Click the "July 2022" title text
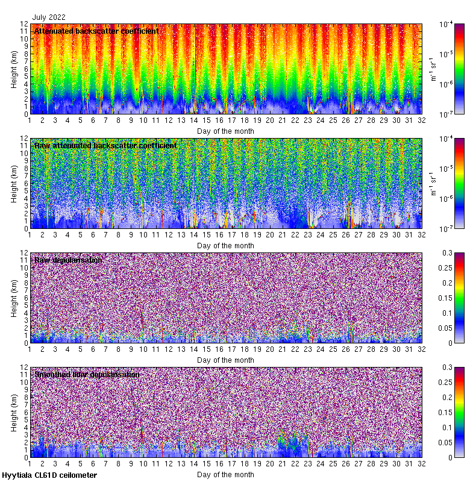This screenshot has width=470, height=482. pos(49,17)
